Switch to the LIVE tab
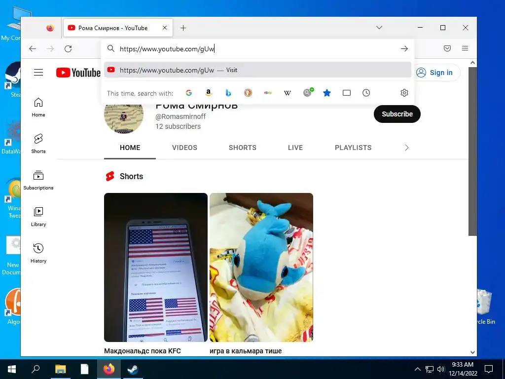 (295, 148)
